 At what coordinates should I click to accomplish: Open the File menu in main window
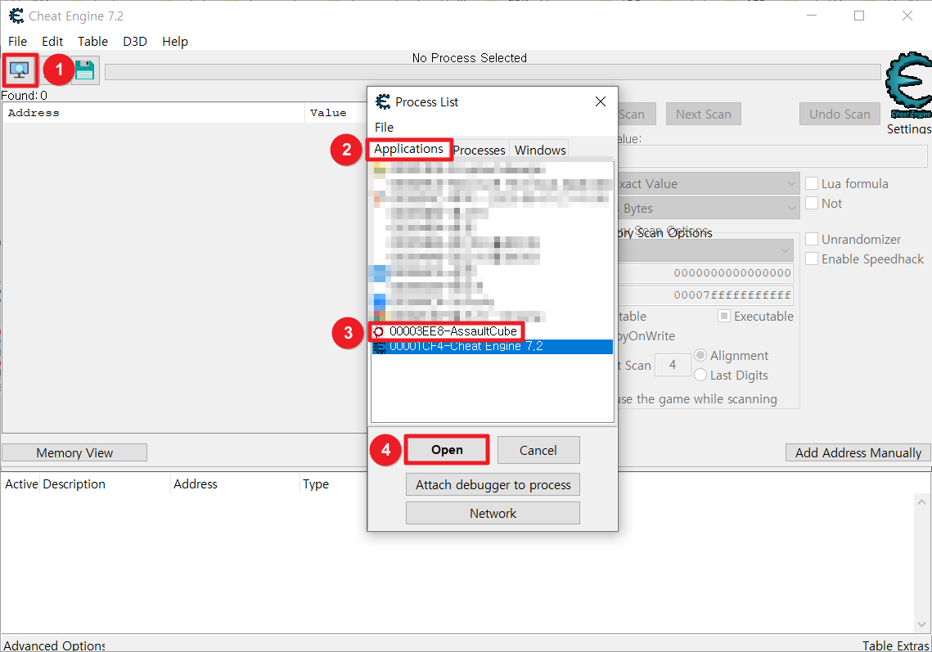click(17, 41)
